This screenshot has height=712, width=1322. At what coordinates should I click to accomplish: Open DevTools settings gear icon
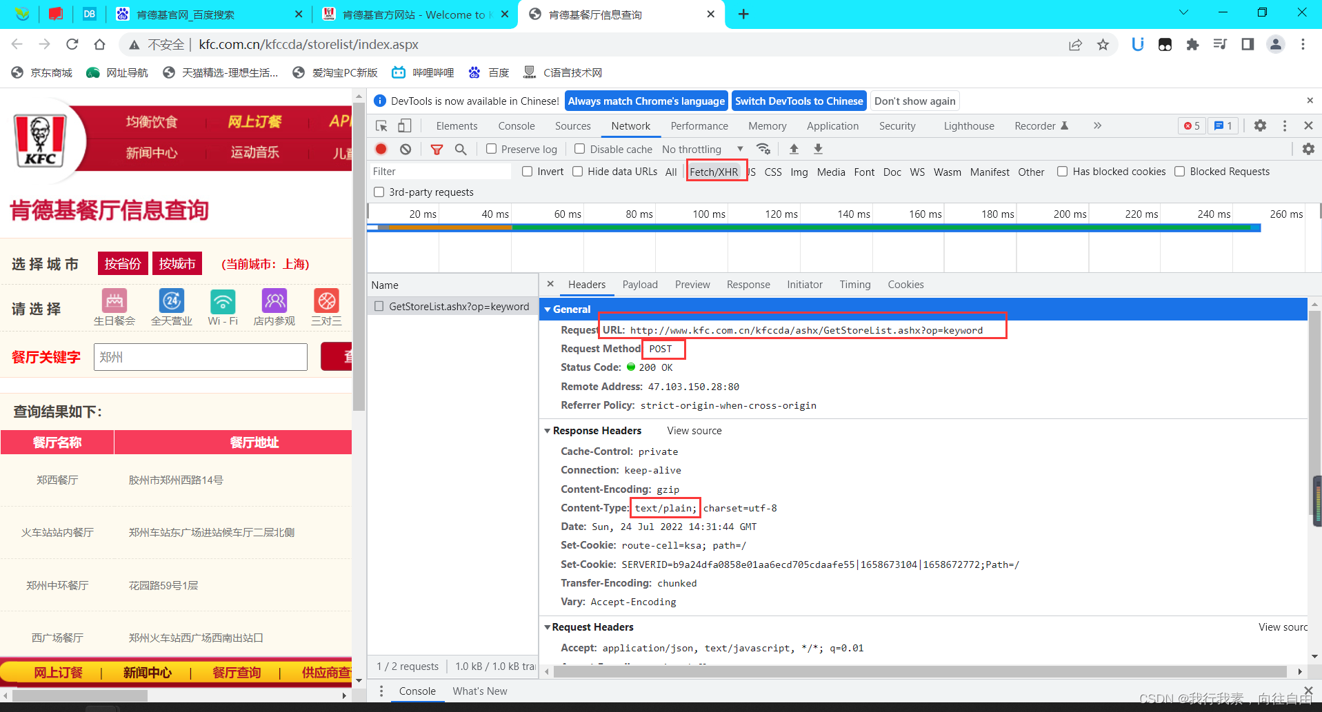click(x=1260, y=125)
